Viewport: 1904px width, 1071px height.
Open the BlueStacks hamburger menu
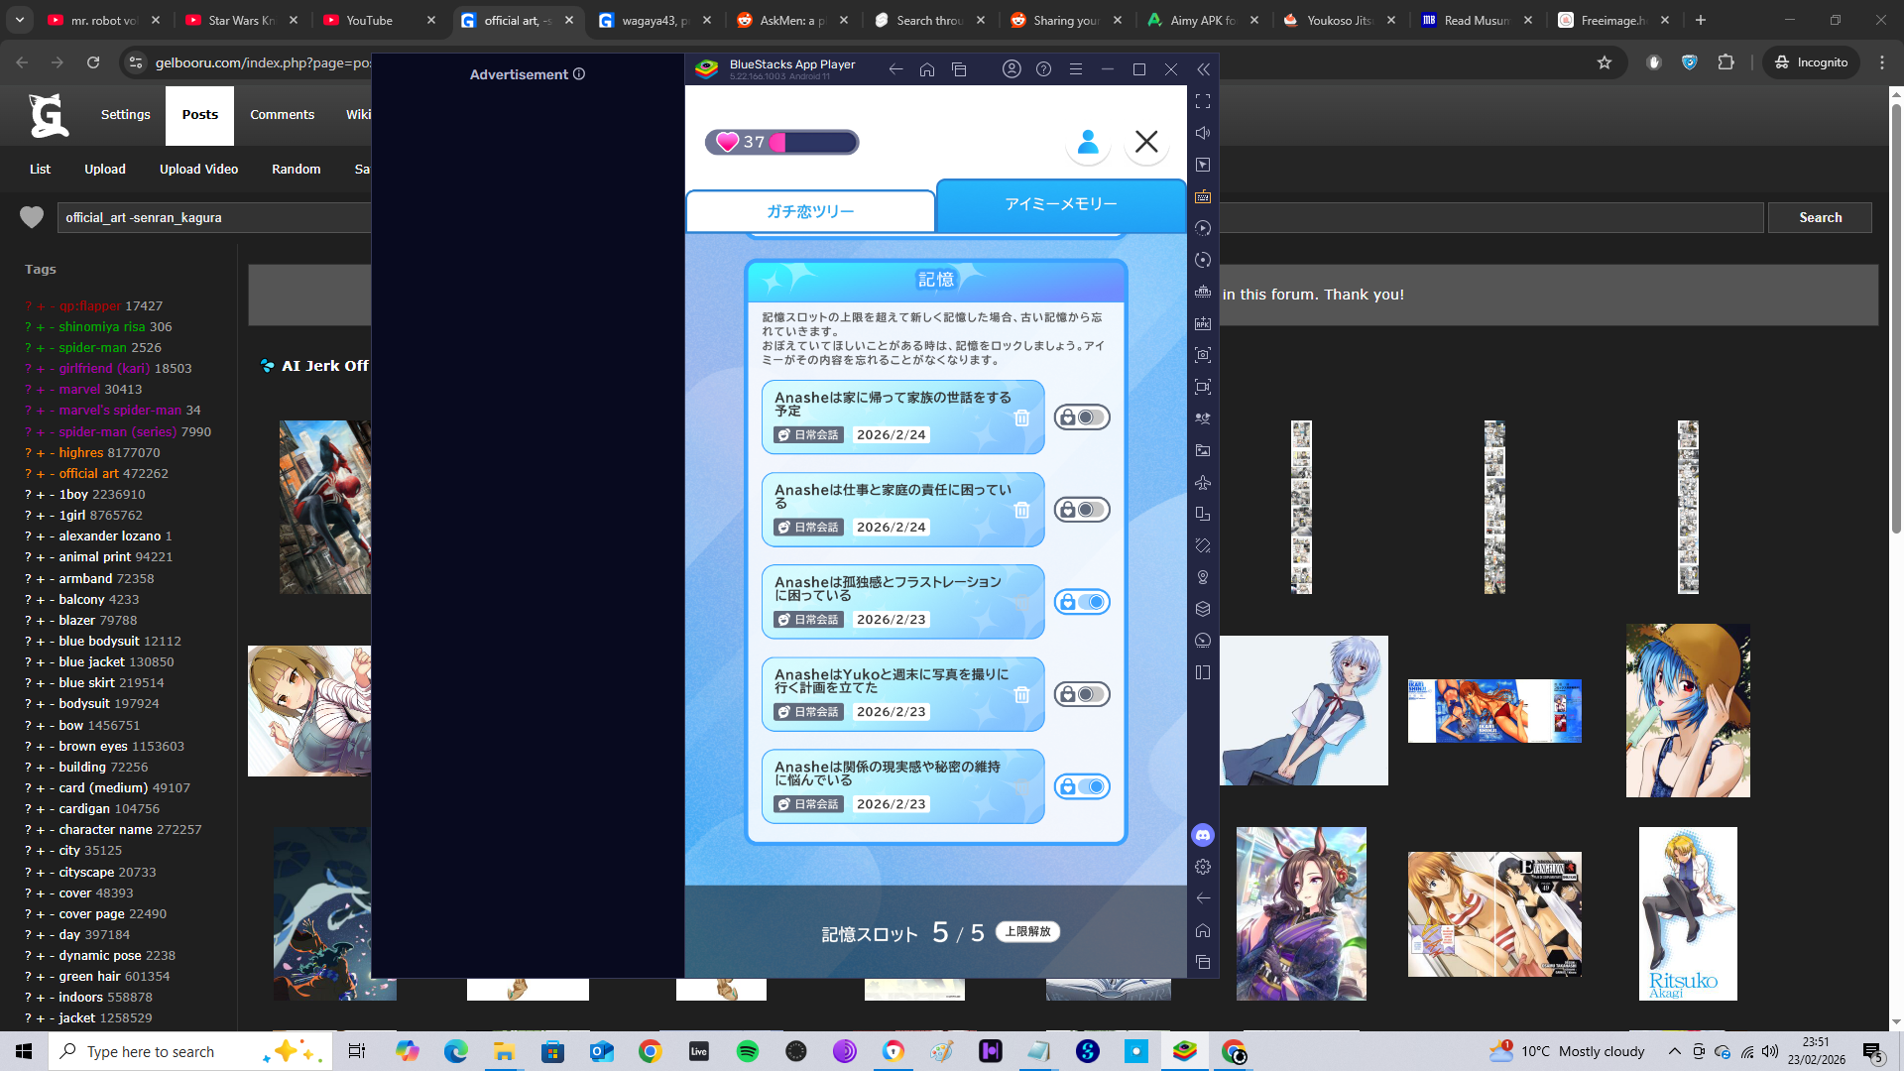coord(1075,69)
